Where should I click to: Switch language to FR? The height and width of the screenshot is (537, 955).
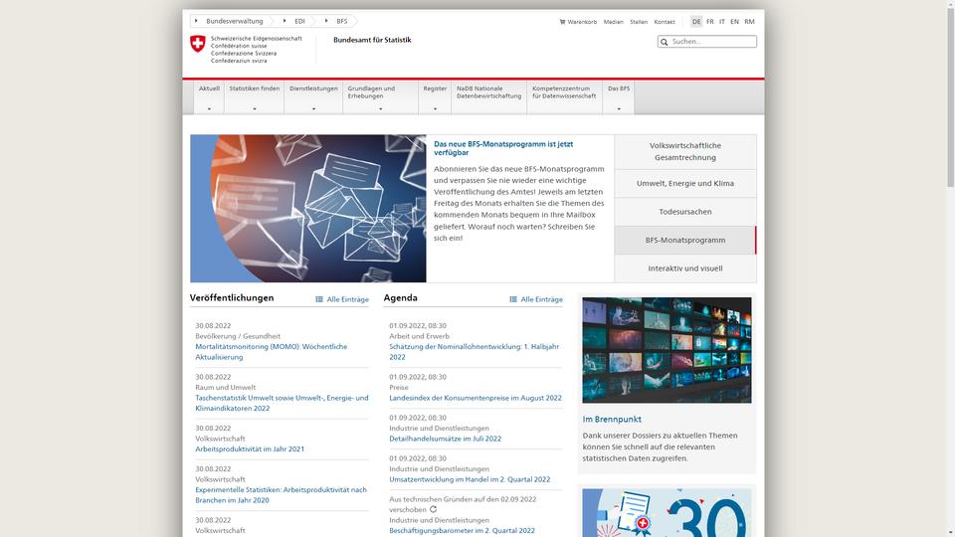(x=709, y=22)
